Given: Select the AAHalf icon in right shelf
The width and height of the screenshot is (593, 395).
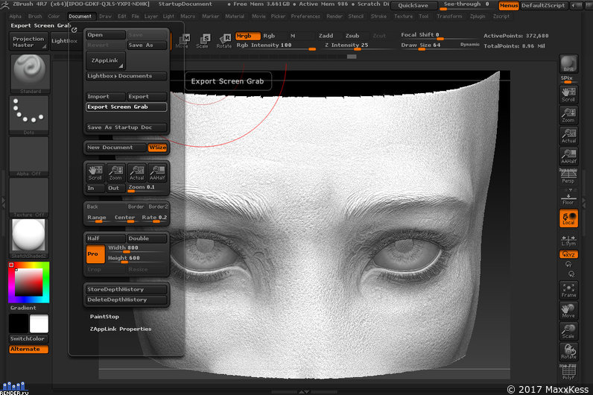Looking at the screenshot, I should [568, 157].
